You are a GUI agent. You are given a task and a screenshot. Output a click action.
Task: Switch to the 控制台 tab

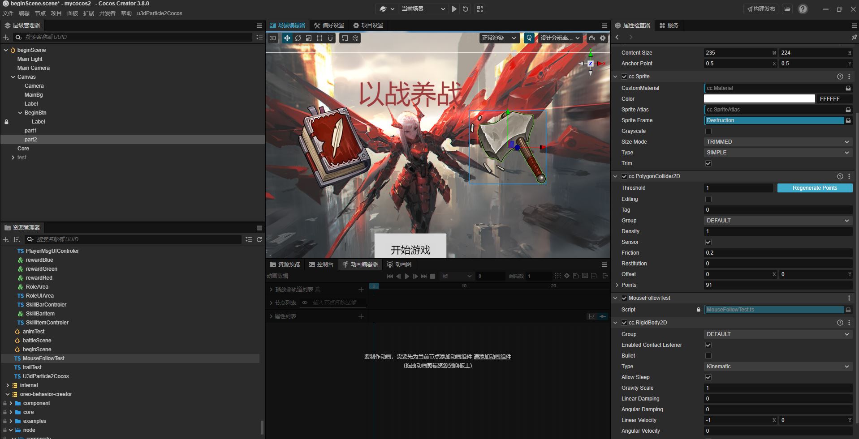[x=321, y=264]
